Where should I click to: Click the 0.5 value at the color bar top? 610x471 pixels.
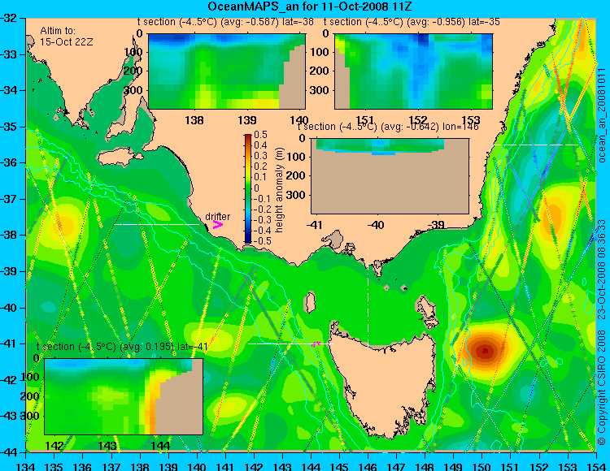tap(260, 135)
